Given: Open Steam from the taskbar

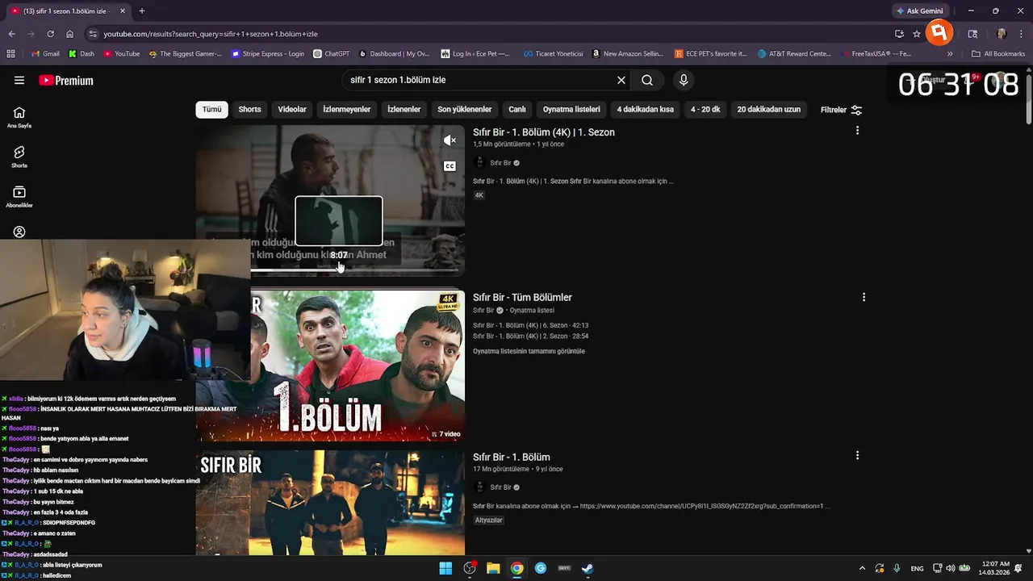Looking at the screenshot, I should 588,568.
